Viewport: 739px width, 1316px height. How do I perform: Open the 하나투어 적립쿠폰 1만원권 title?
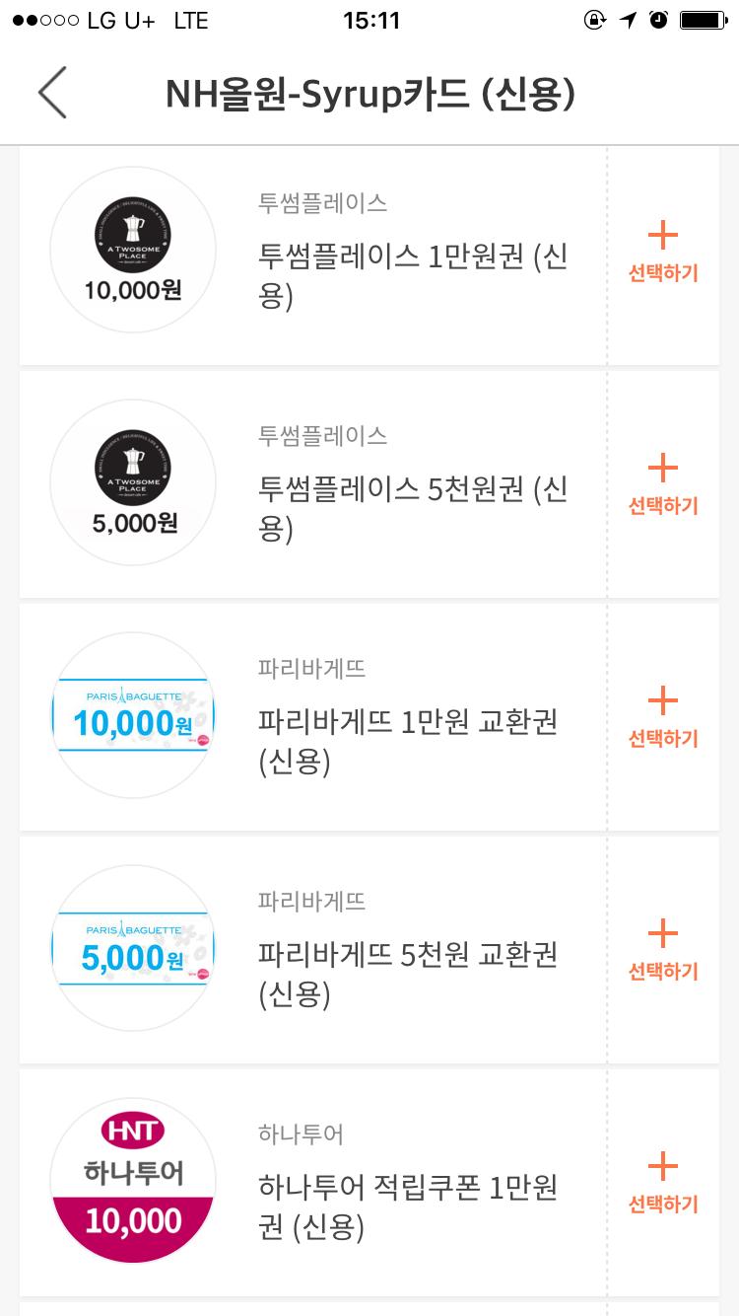coord(407,1206)
